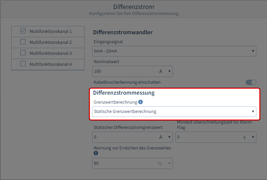267x180 pixels.
Task: Select the Multifunktionskanal 3 label
Action: pos(51,53)
